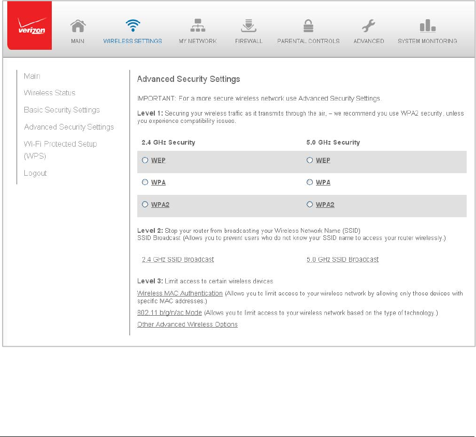Click the Level 3 label
476x437 pixels.
pyautogui.click(x=150, y=281)
